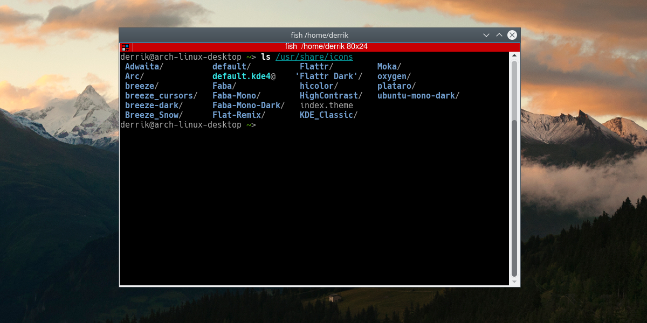Viewport: 647px width, 323px height.
Task: Maximize the fish terminal window
Action: tap(499, 35)
